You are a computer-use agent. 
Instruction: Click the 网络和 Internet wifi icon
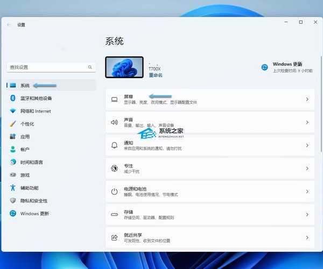click(x=13, y=111)
